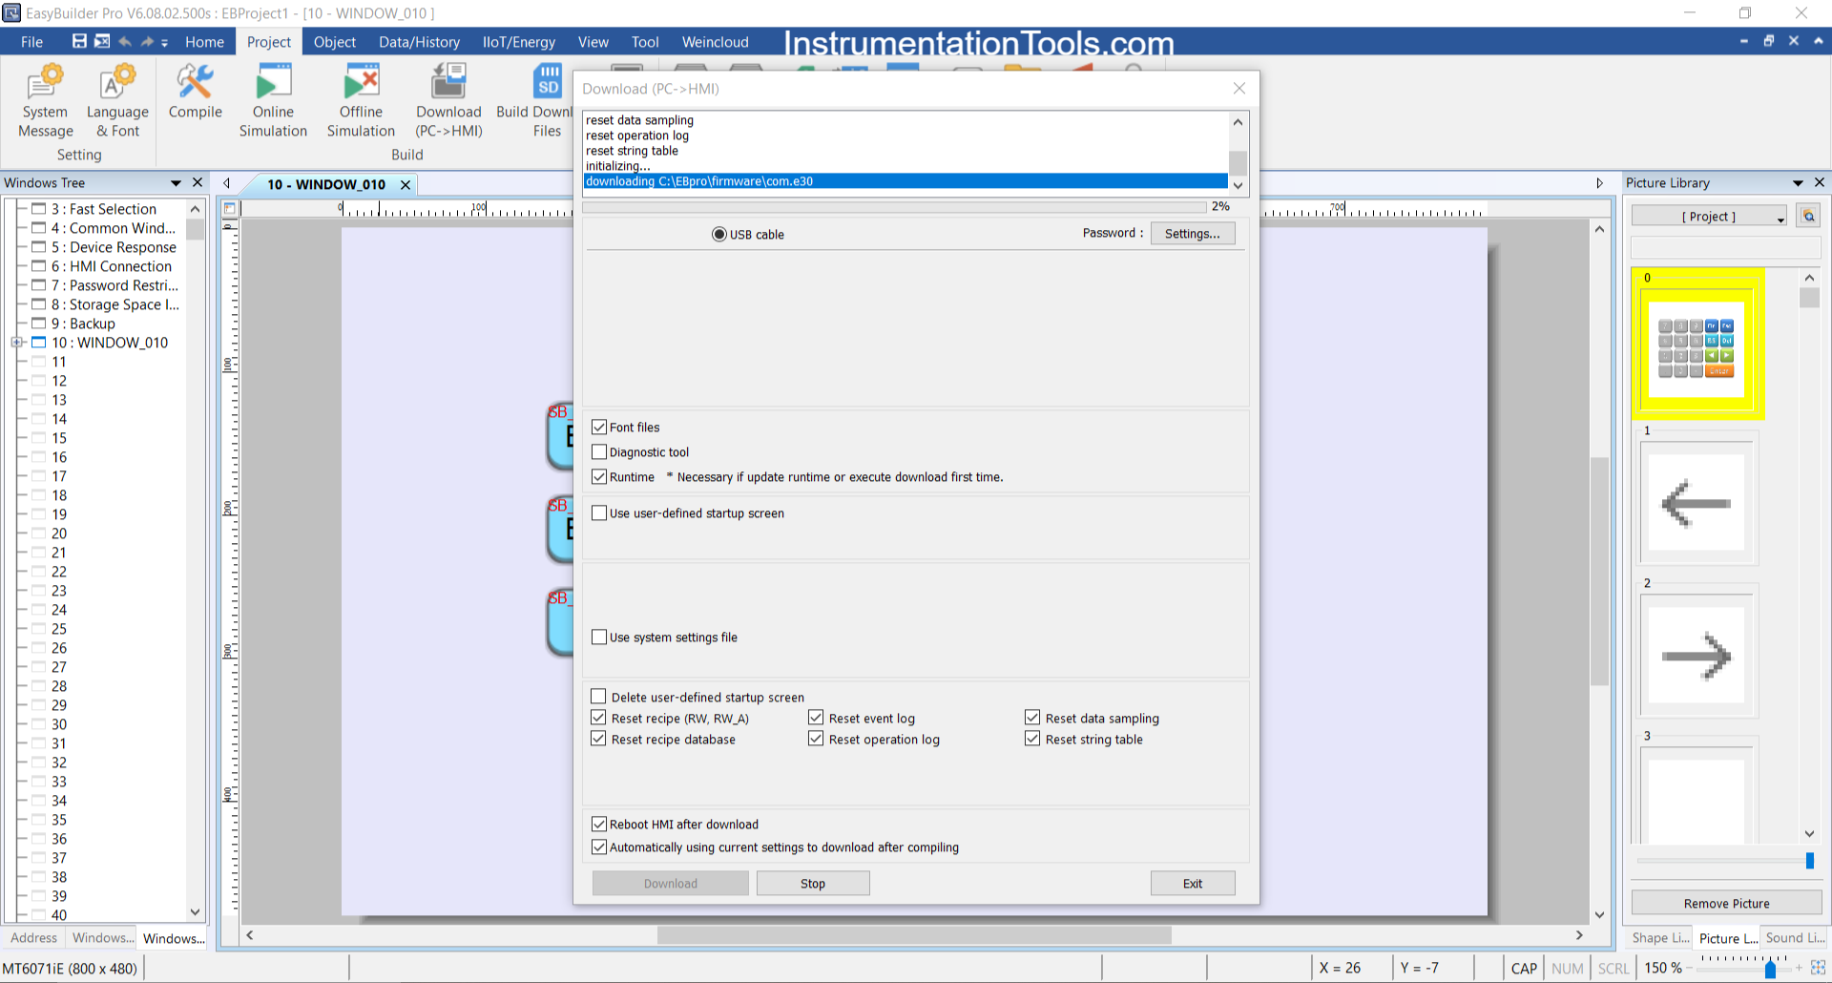1832x983 pixels.
Task: Toggle Reset data sampling checkbox
Action: (1032, 717)
